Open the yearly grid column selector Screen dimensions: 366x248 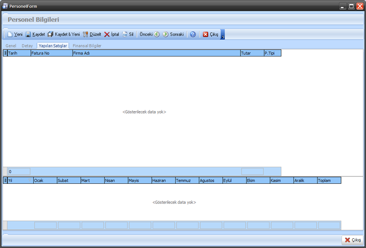tap(5, 180)
